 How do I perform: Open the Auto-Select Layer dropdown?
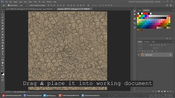pyautogui.click(x=22, y=5)
